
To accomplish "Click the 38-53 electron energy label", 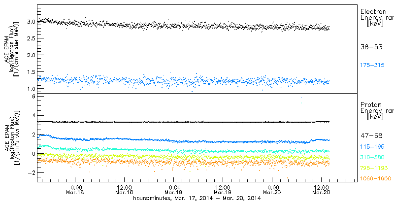I will pyautogui.click(x=371, y=47).
